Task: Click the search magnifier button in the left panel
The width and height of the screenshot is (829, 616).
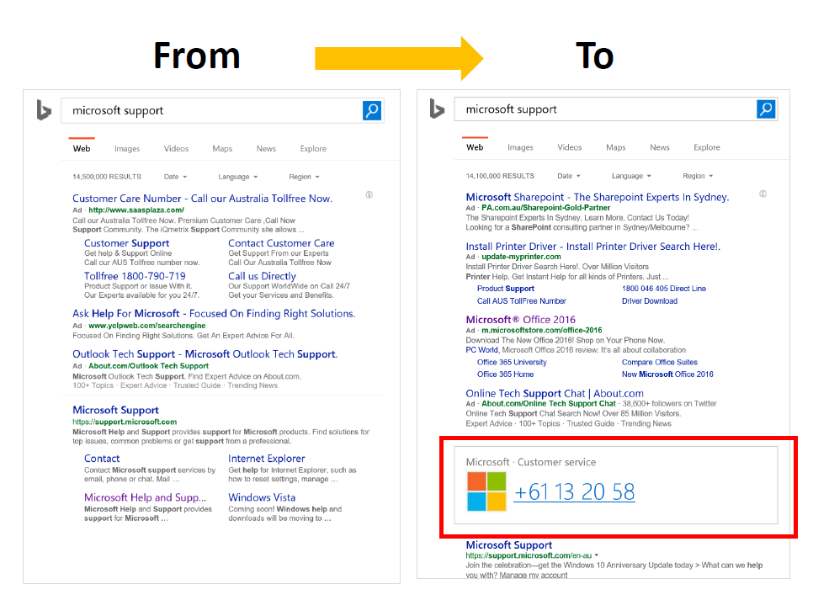Action: pos(372,110)
